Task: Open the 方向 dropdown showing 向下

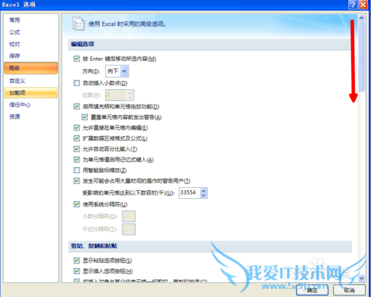Action: click(117, 71)
